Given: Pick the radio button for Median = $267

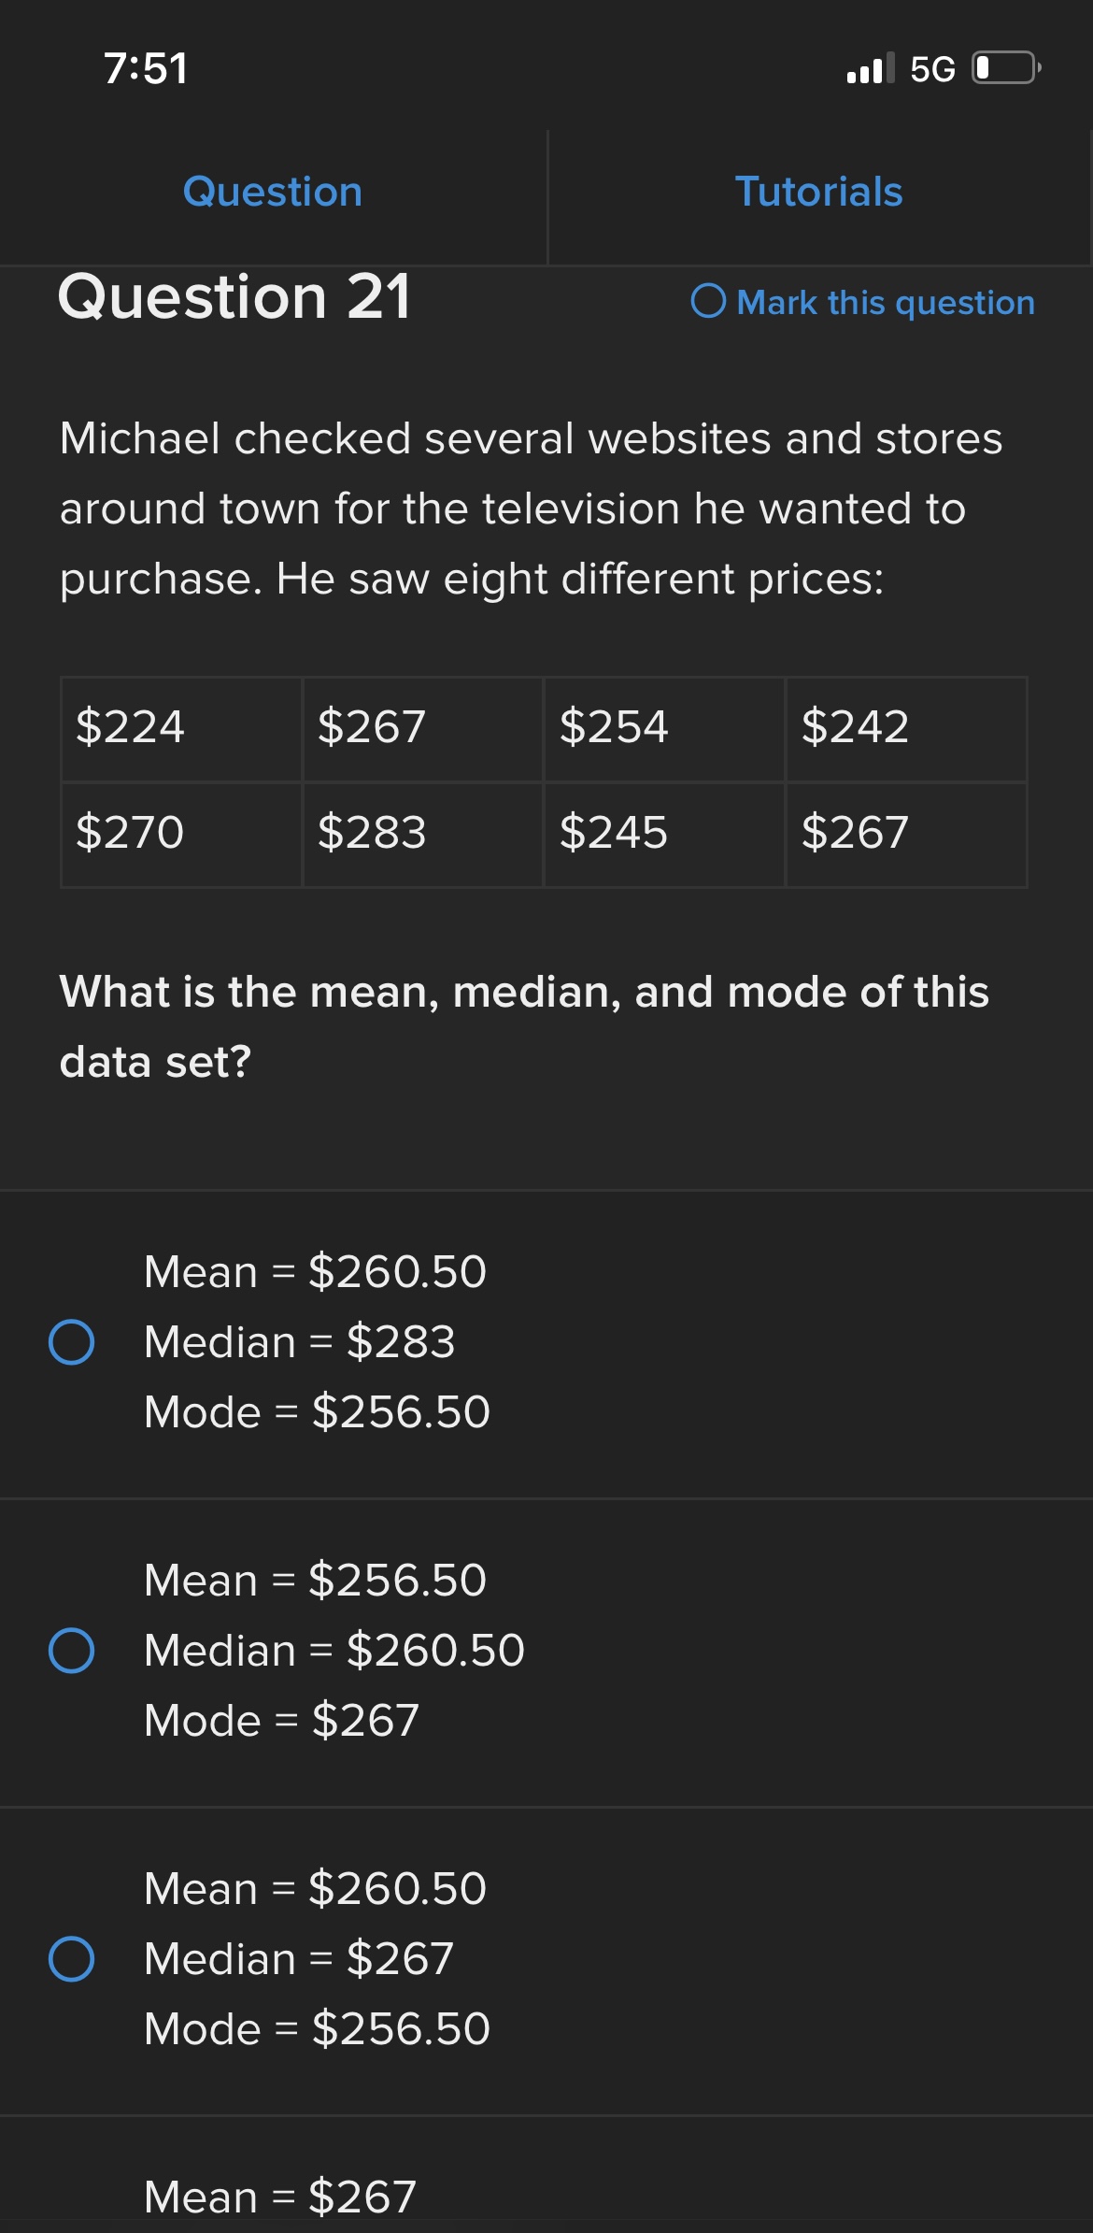Looking at the screenshot, I should (72, 1958).
